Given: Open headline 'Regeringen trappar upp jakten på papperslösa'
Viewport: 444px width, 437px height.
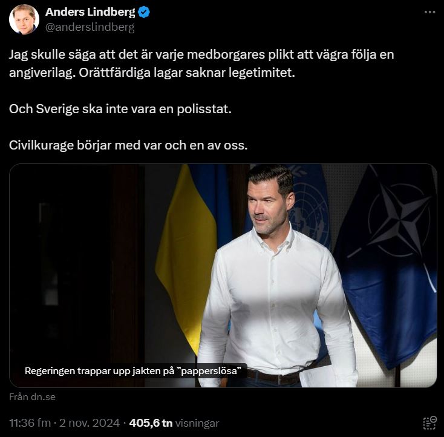Looking at the screenshot, I should (133, 370).
